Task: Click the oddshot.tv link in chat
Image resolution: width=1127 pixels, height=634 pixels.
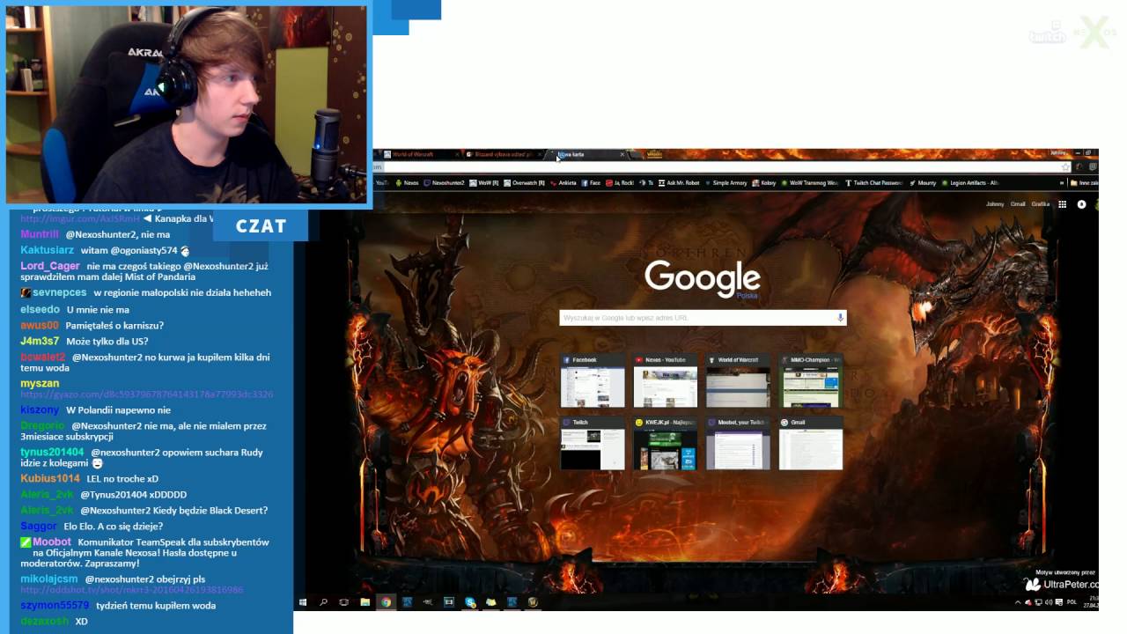Action: [131, 590]
